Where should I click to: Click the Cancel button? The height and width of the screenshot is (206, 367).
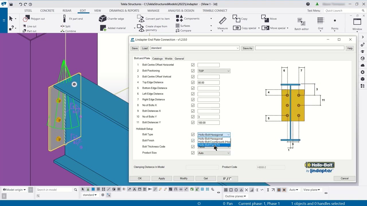tap(345, 179)
